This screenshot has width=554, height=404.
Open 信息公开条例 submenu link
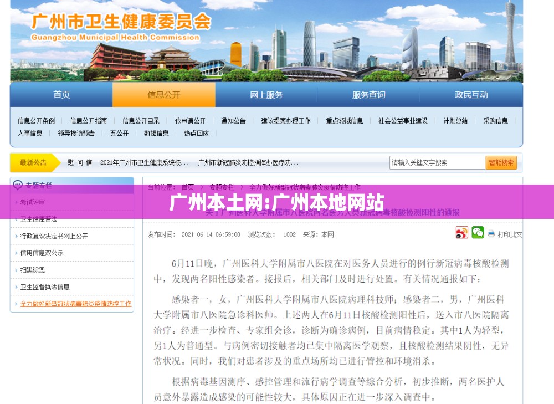coord(37,121)
